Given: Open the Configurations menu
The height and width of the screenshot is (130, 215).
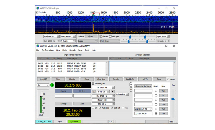Looking at the screenshot, I should (x=48, y=50).
